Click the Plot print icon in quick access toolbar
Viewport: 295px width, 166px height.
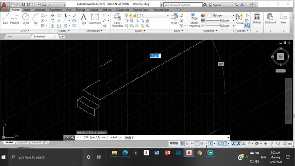pyautogui.click(x=44, y=5)
